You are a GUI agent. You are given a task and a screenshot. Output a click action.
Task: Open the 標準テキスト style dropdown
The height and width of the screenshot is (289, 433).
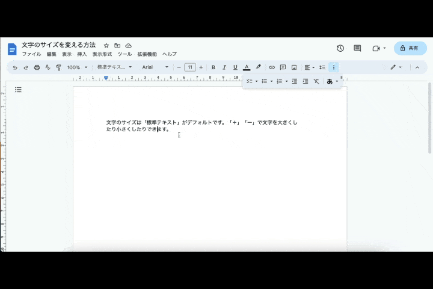pos(114,67)
